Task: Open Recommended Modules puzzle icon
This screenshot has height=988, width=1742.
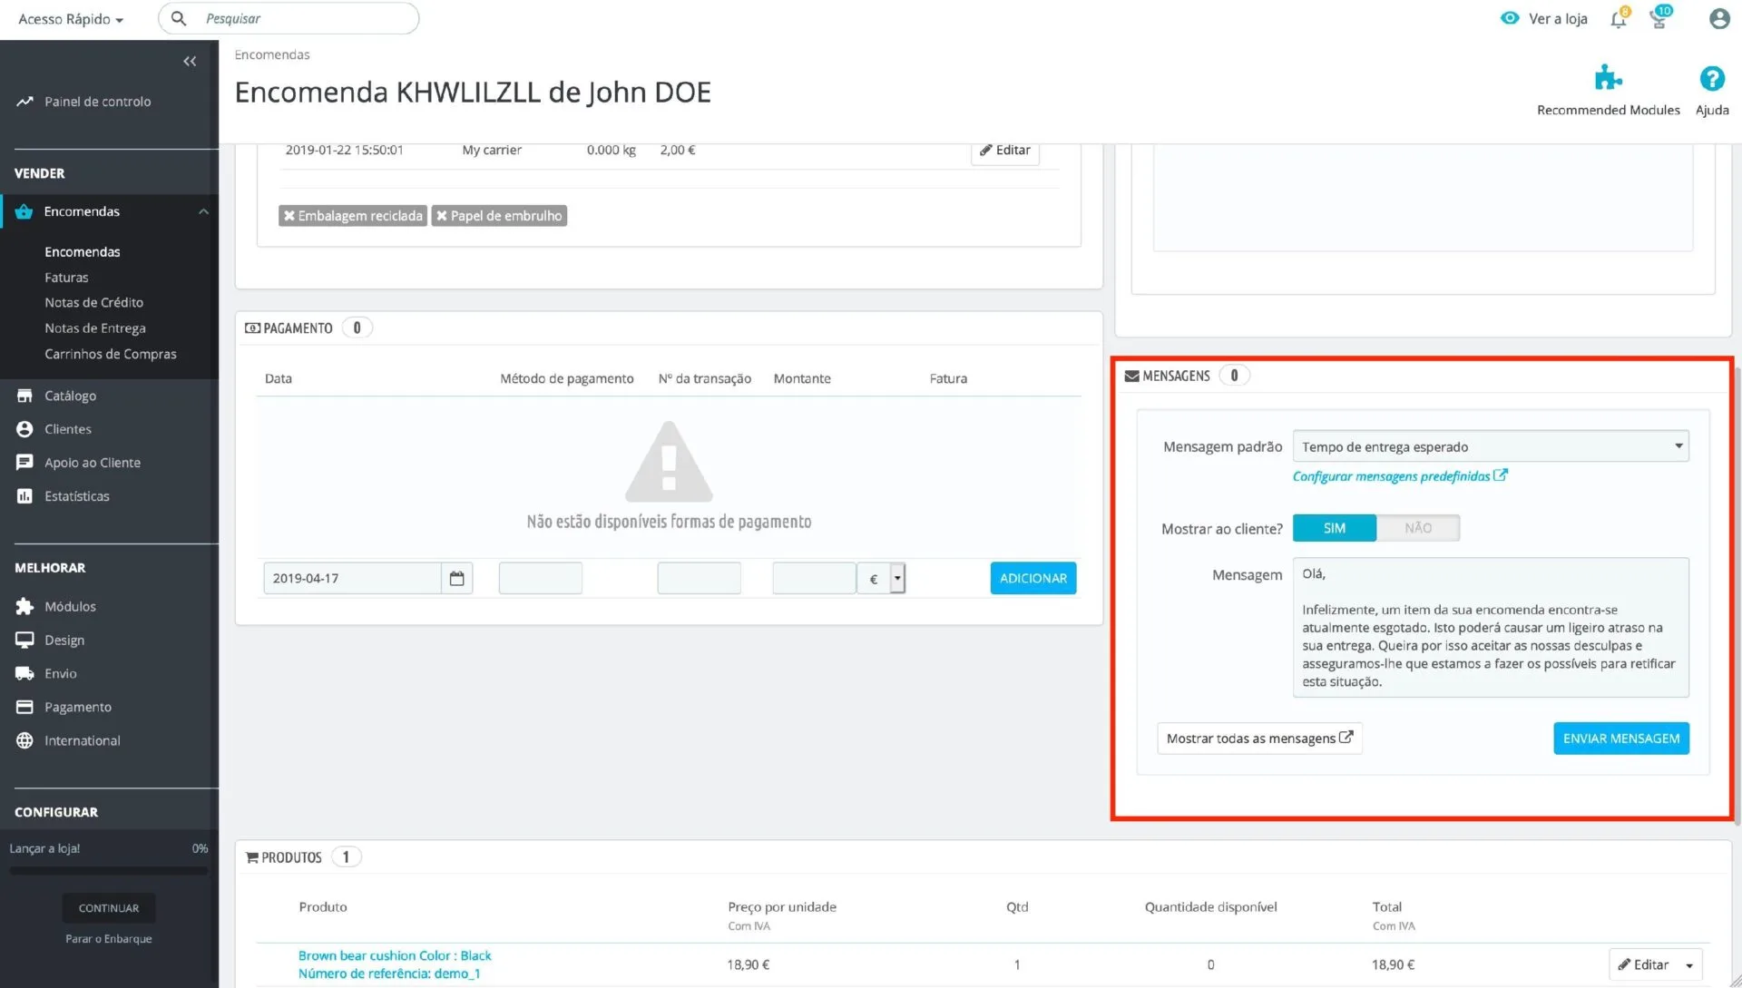Action: (1608, 79)
